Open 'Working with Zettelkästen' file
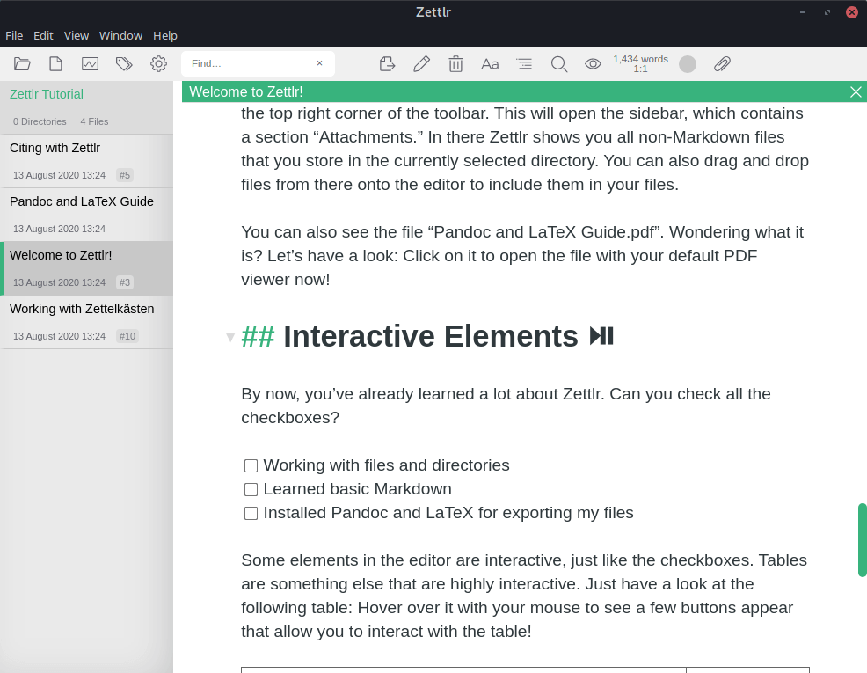Viewport: 867px width, 673px height. coord(86,322)
